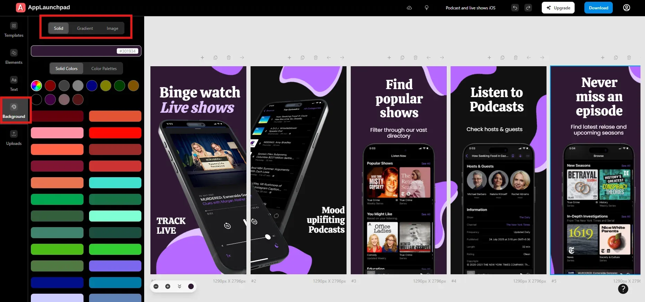Open the user account profile icon

click(626, 8)
